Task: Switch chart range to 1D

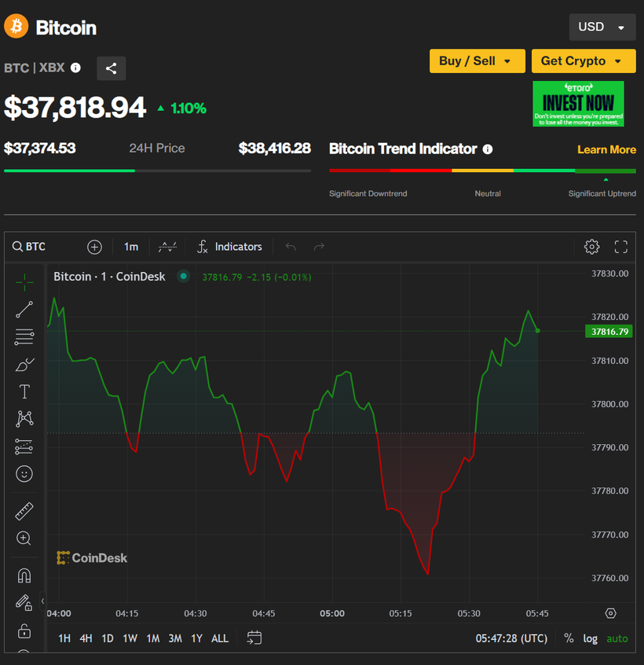Action: pos(108,638)
